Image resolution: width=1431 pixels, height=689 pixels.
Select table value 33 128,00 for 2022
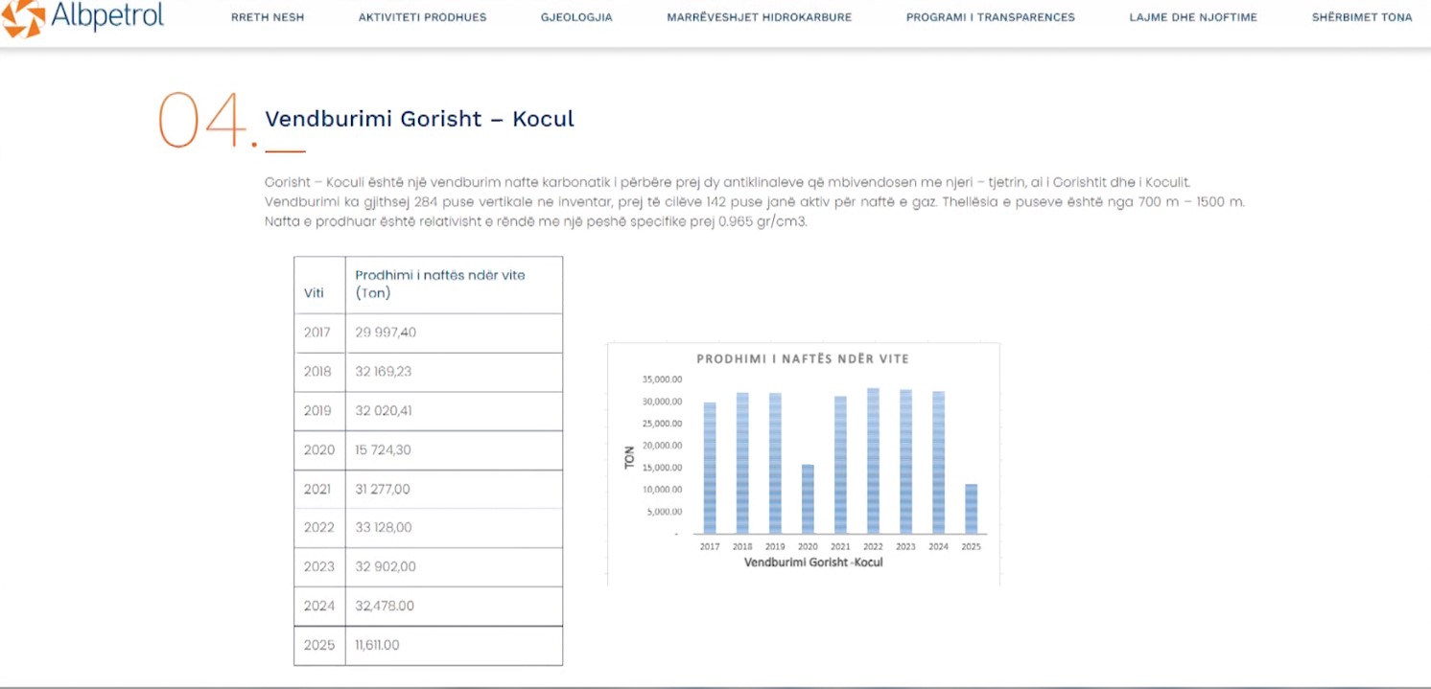click(384, 528)
